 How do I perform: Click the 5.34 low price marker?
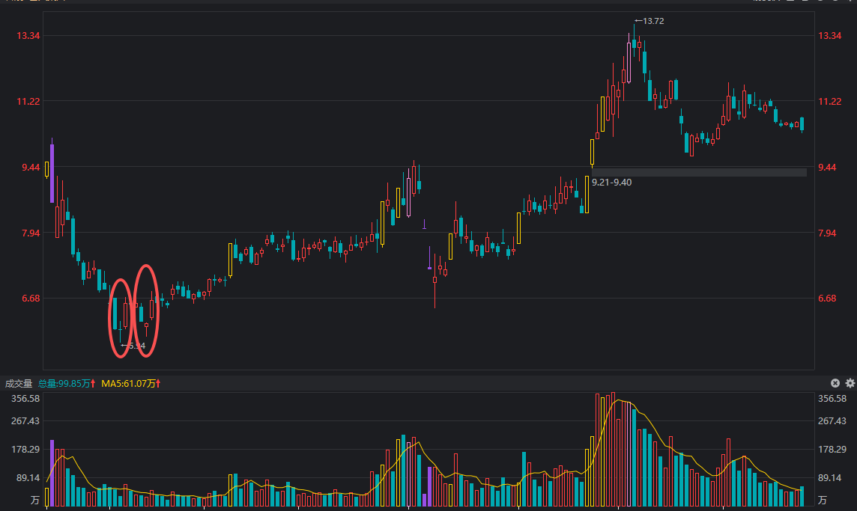click(x=134, y=346)
